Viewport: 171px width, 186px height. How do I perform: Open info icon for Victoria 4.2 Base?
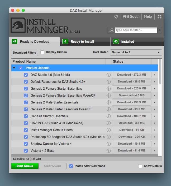coord(108,150)
